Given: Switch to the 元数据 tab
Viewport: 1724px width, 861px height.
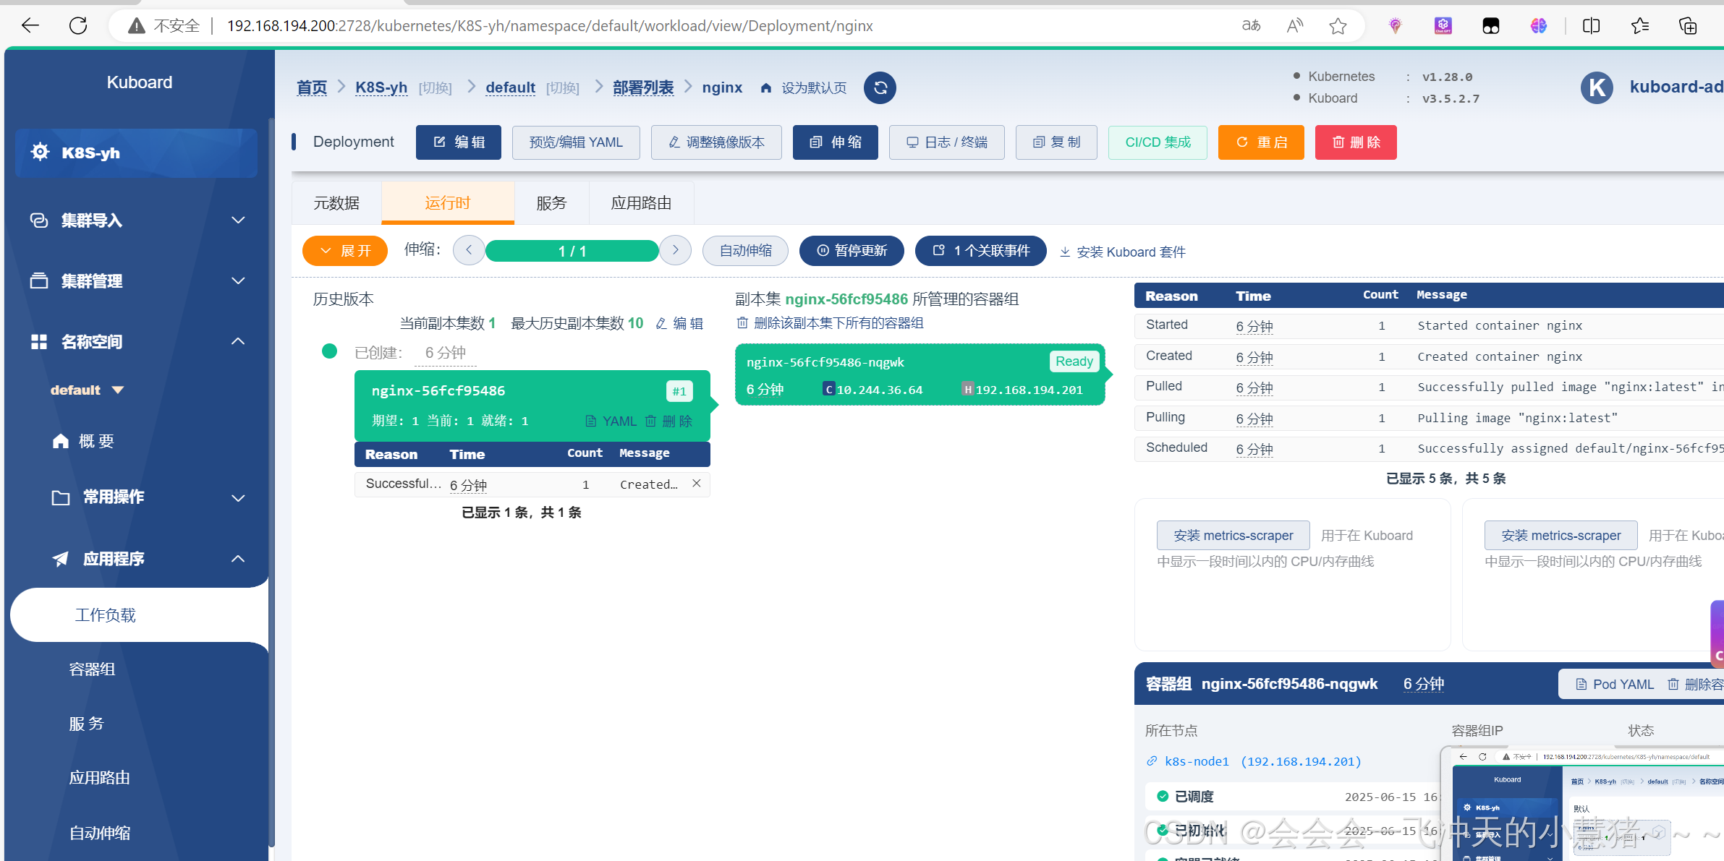Looking at the screenshot, I should pyautogui.click(x=336, y=203).
